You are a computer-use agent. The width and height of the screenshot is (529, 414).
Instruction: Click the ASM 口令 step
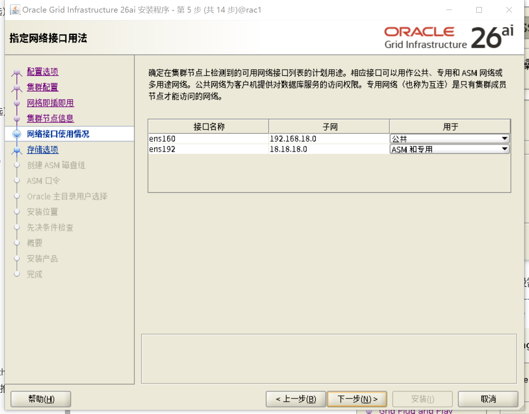click(x=43, y=181)
